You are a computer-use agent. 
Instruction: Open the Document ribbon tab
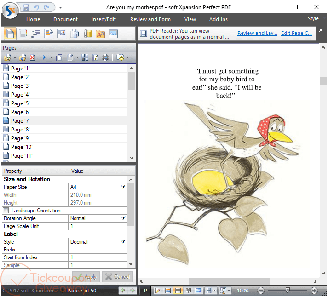pyautogui.click(x=65, y=19)
